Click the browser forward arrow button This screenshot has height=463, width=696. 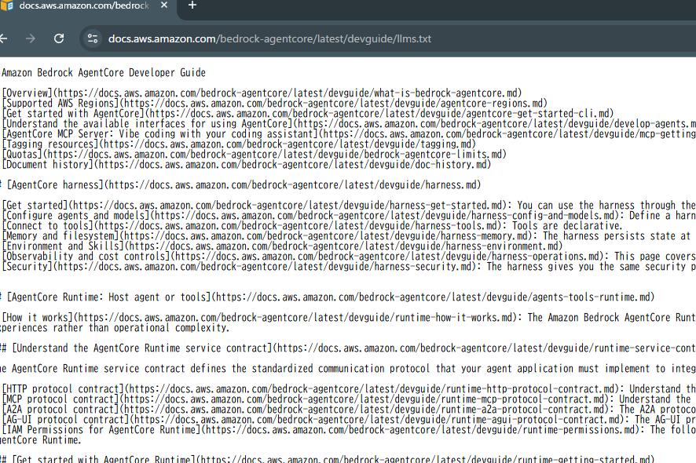tap(30, 38)
